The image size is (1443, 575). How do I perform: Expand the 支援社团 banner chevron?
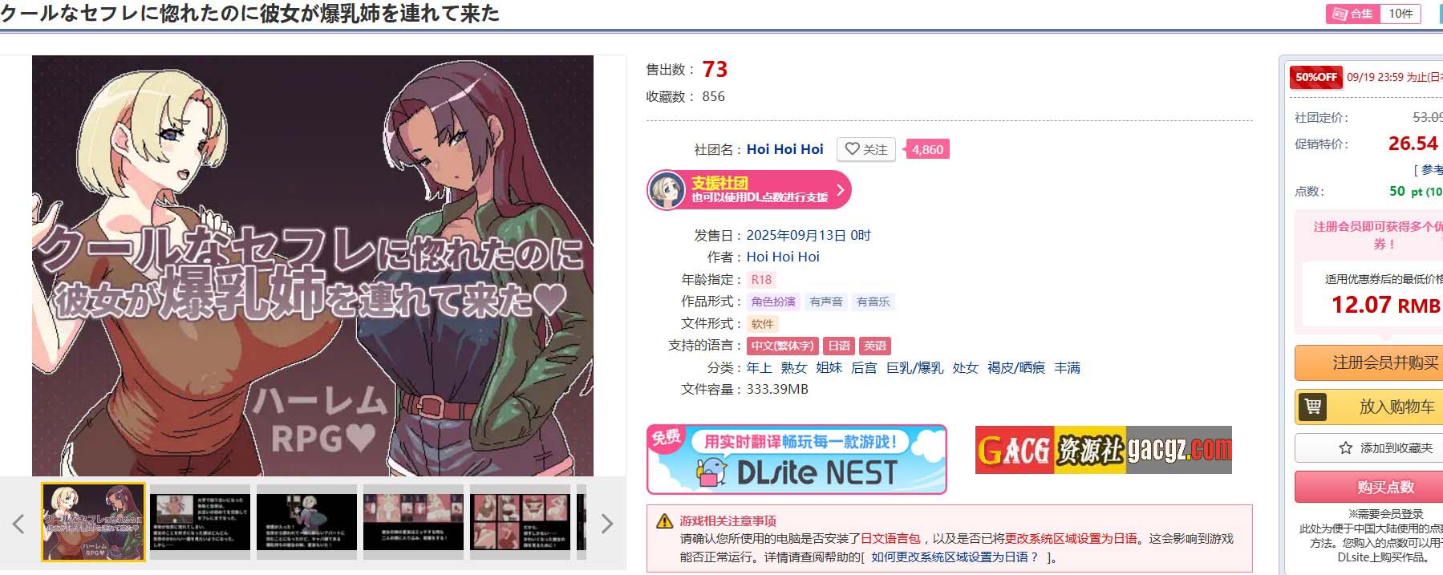pyautogui.click(x=840, y=190)
